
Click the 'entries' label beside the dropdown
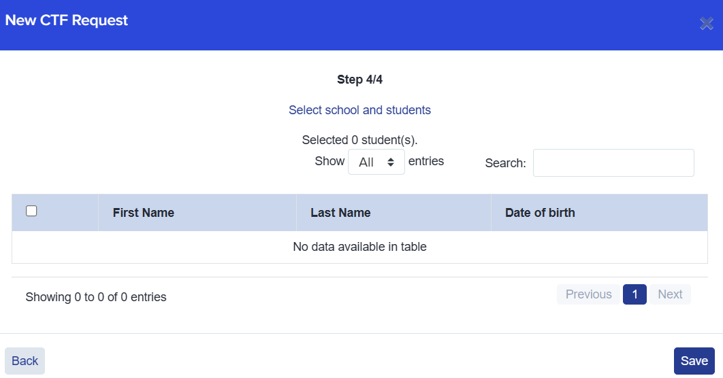pos(426,161)
